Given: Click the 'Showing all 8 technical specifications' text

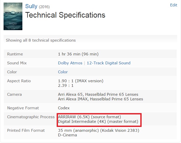Looking at the screenshot, I should point(41,40).
